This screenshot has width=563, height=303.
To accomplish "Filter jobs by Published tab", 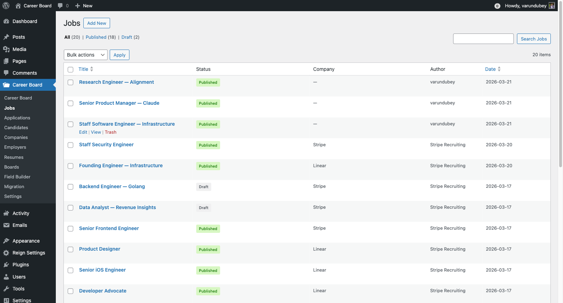I will pos(96,37).
